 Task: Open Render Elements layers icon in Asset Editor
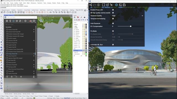pyautogui.click(x=17, y=21)
